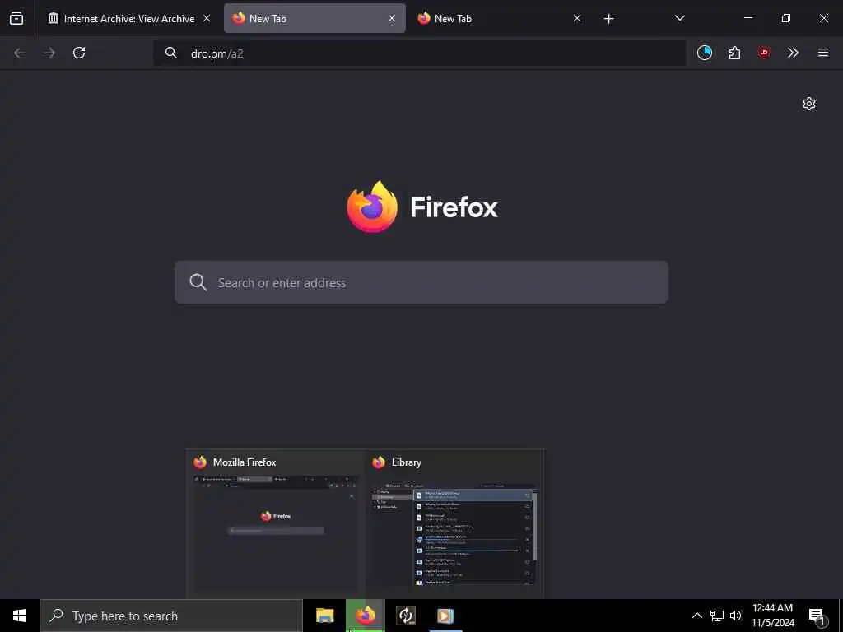Viewport: 843px width, 632px height.
Task: Restore down the Firefox window
Action: click(x=786, y=18)
